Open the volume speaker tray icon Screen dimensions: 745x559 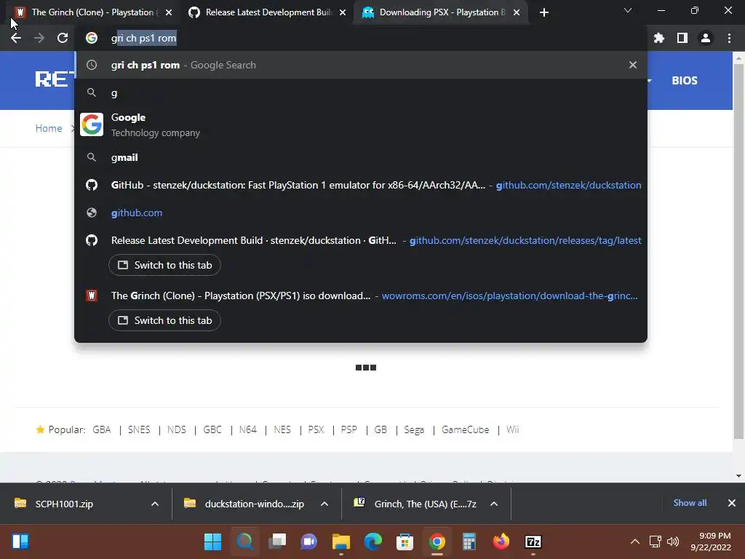(x=673, y=542)
